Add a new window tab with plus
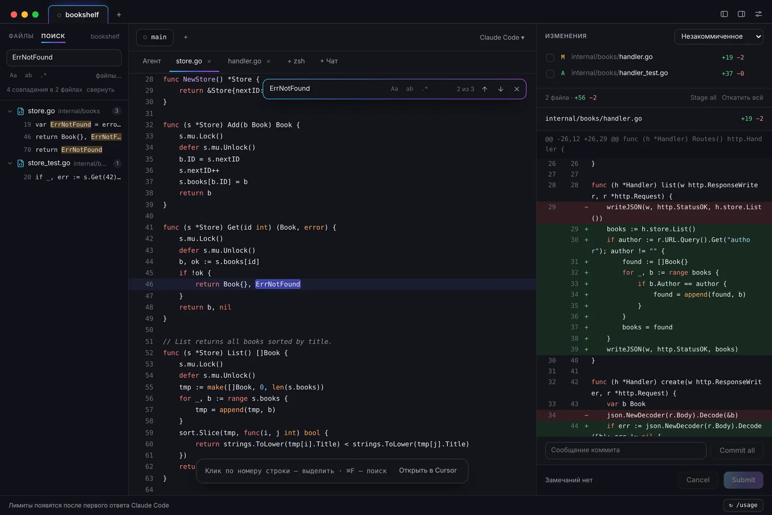 pos(119,14)
